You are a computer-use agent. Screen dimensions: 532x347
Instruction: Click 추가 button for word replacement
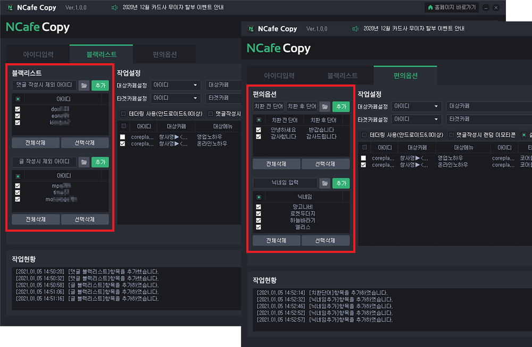pos(341,107)
